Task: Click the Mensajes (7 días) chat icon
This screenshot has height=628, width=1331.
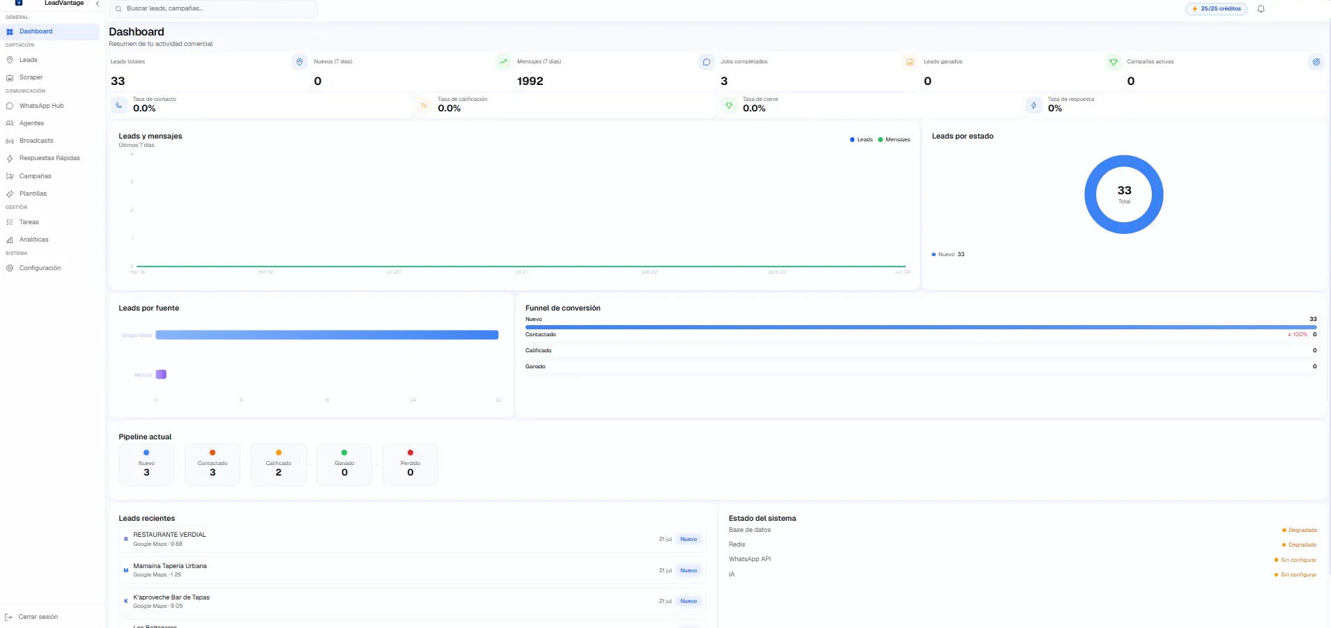Action: [x=706, y=62]
